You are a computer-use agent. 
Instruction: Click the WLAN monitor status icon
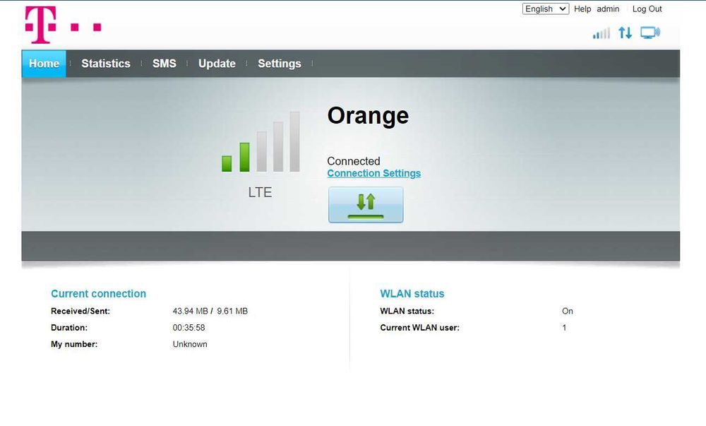click(650, 33)
